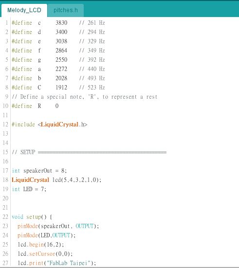The height and width of the screenshot is (268, 239).
Task: Click line number 20 in the gutter
Action: 5,198
